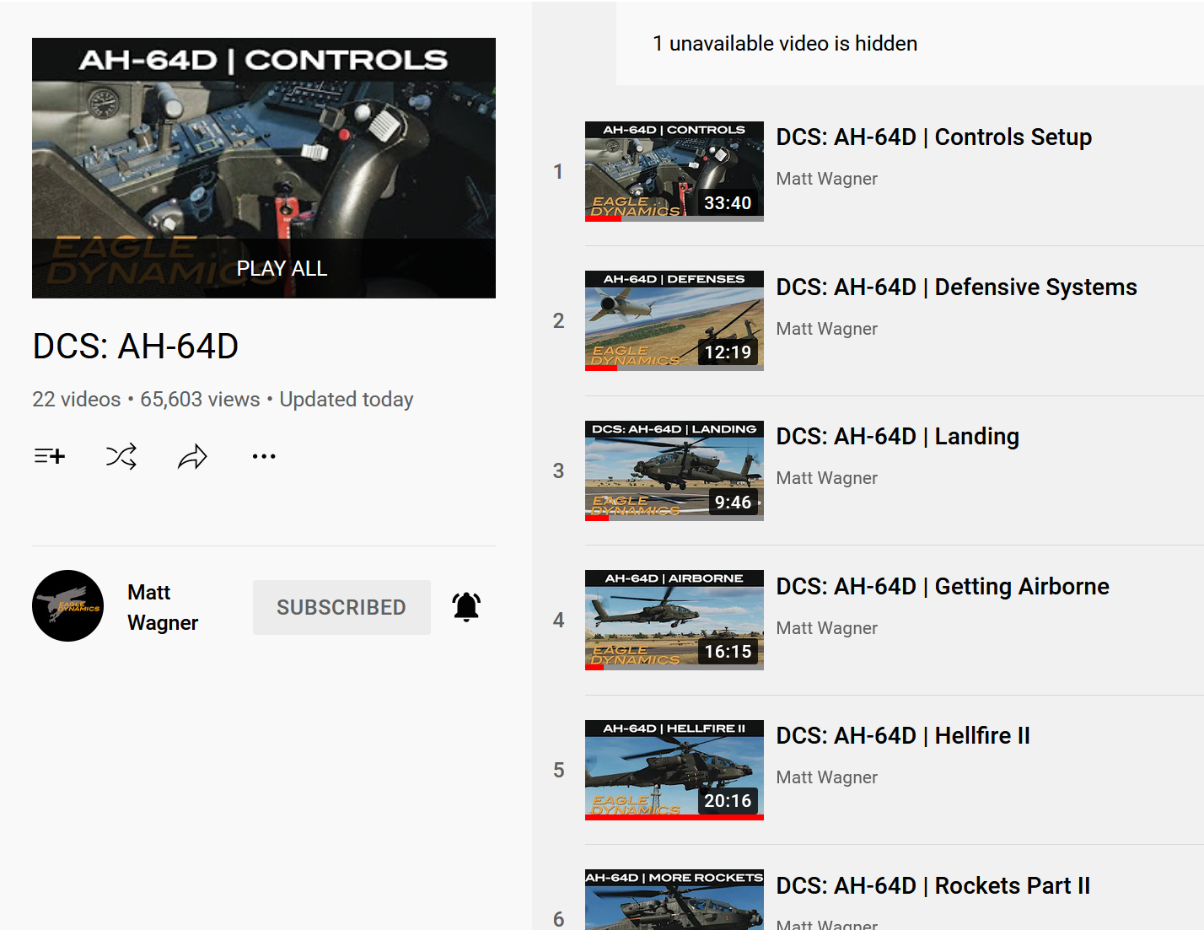Open the Landing video thumbnail
This screenshot has width=1204, height=930.
tap(675, 470)
